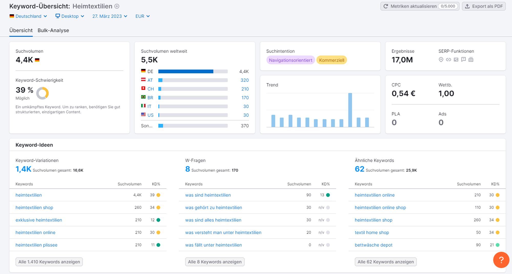The image size is (512, 274).
Task: Open the IT country link
Action: (149, 106)
